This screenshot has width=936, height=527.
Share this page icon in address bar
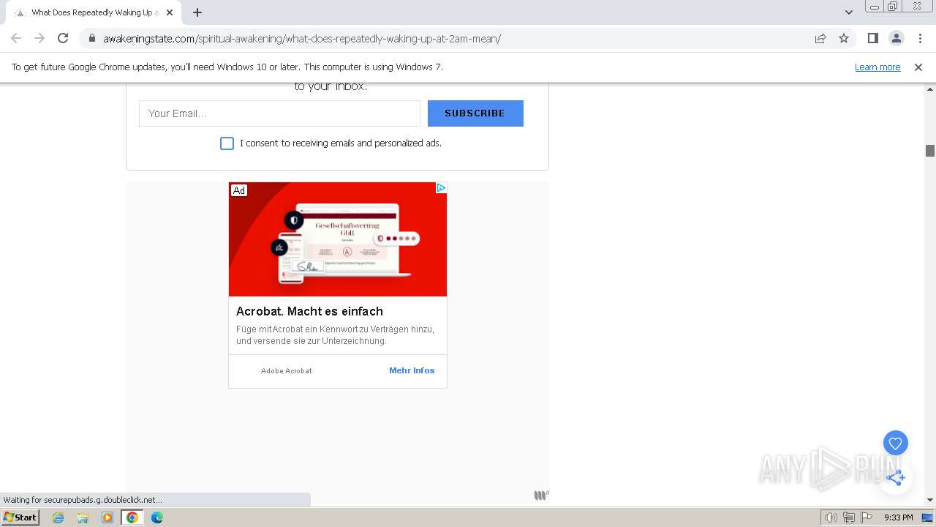[820, 38]
